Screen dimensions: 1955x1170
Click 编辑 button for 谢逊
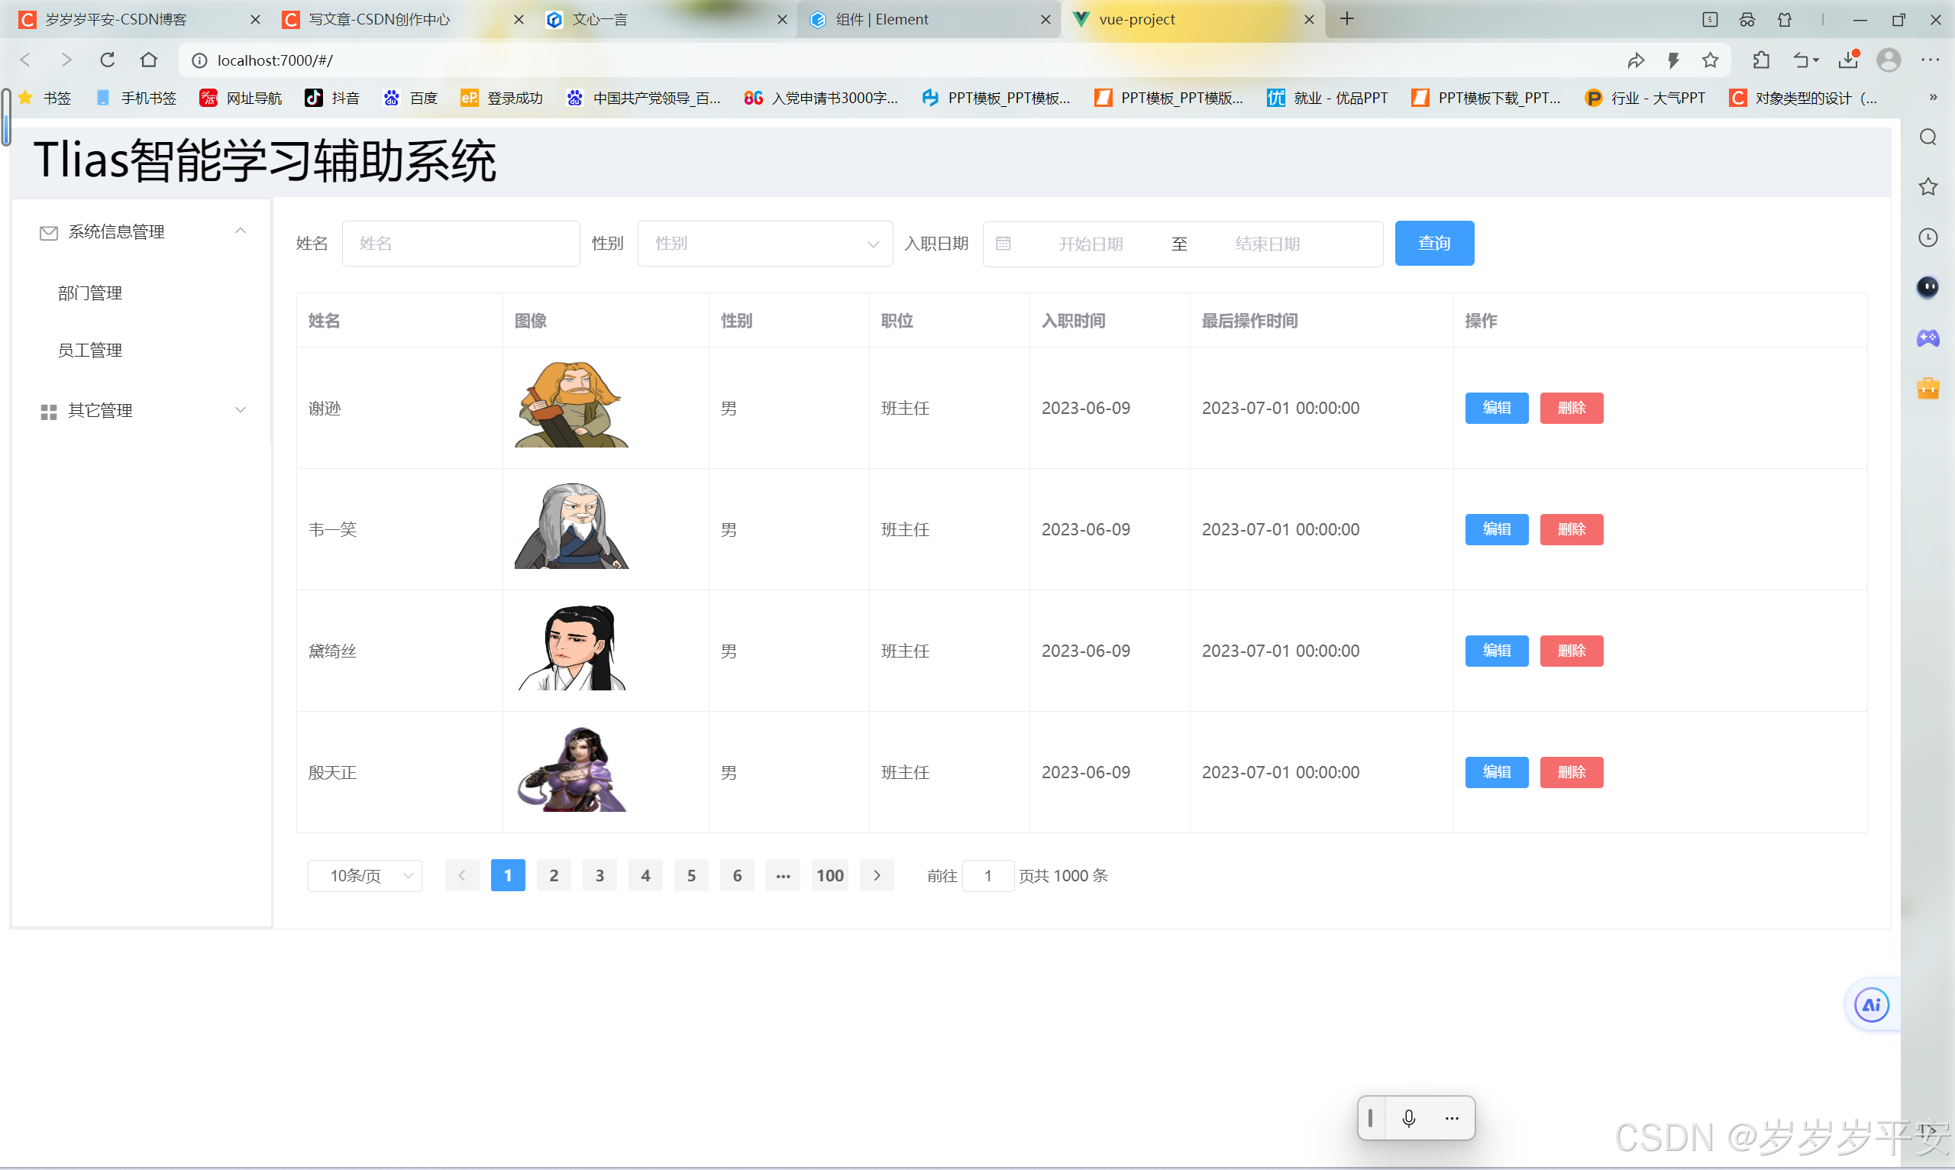point(1496,408)
